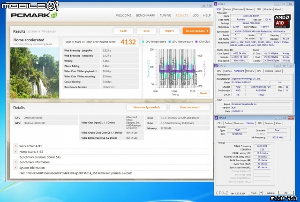
Task: Select Graphics tab in top CPU-Z window
Action: pyautogui.click(x=268, y=9)
